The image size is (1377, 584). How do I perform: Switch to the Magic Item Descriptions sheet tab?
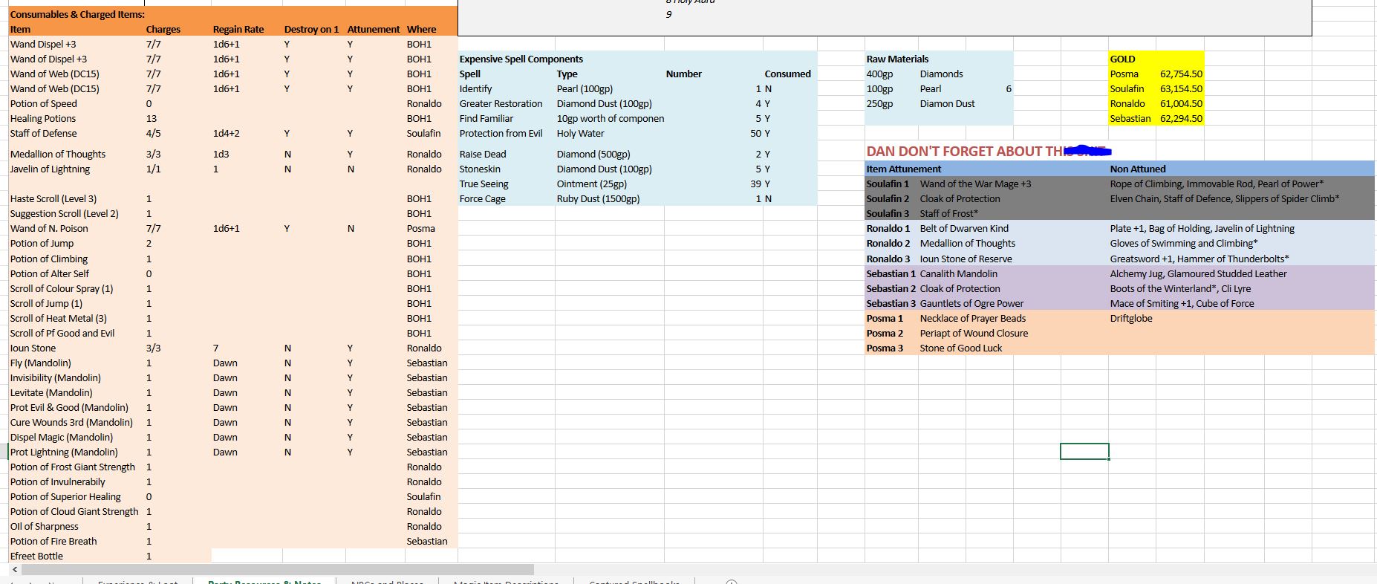click(x=506, y=582)
